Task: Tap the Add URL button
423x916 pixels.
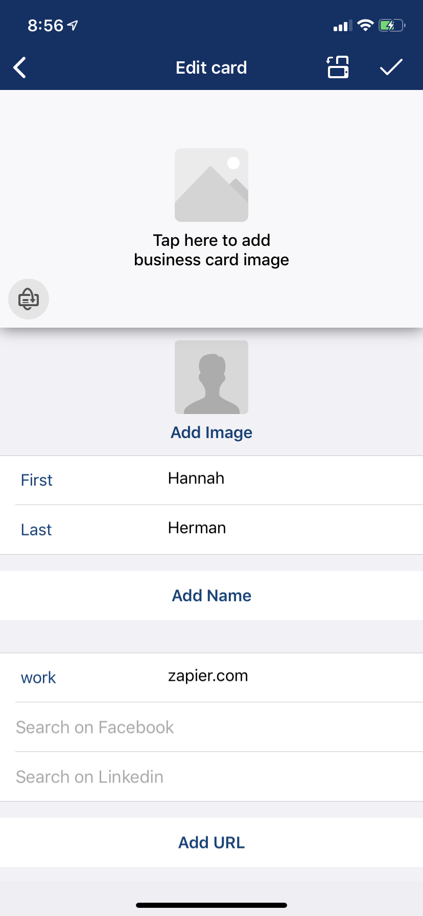Action: [212, 842]
